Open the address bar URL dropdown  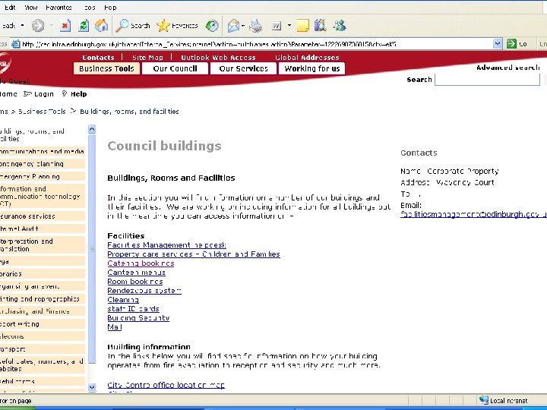498,44
